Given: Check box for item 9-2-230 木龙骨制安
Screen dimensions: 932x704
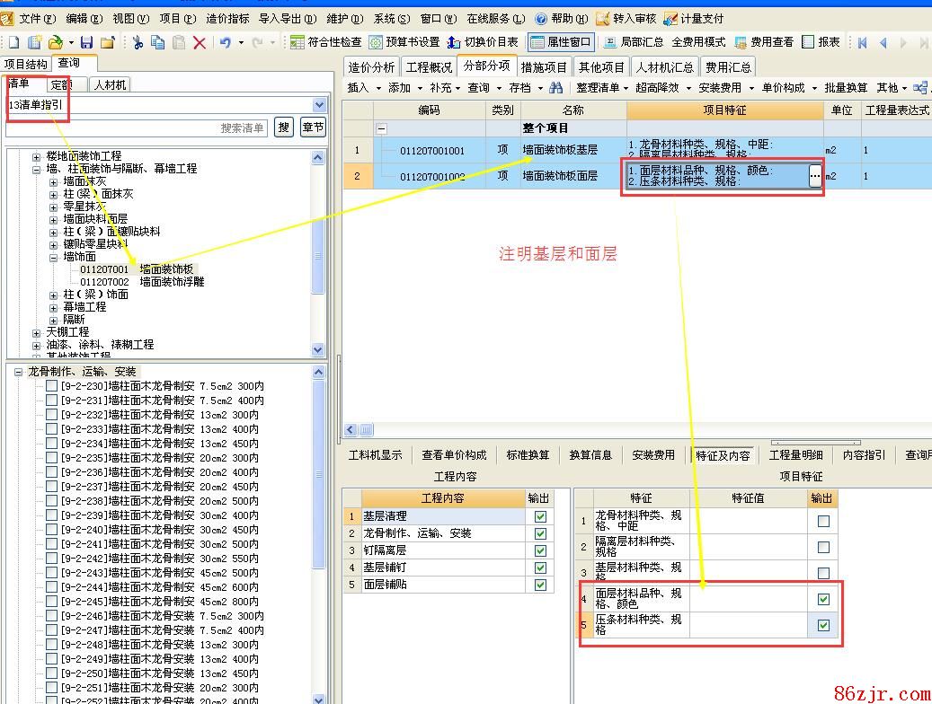Looking at the screenshot, I should (51, 386).
